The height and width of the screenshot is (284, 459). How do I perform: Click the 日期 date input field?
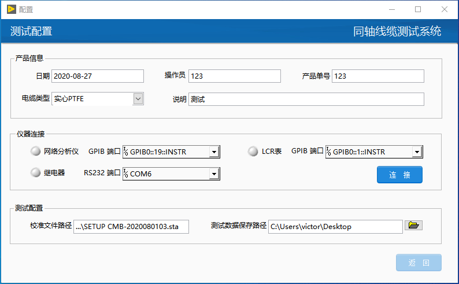pos(97,76)
